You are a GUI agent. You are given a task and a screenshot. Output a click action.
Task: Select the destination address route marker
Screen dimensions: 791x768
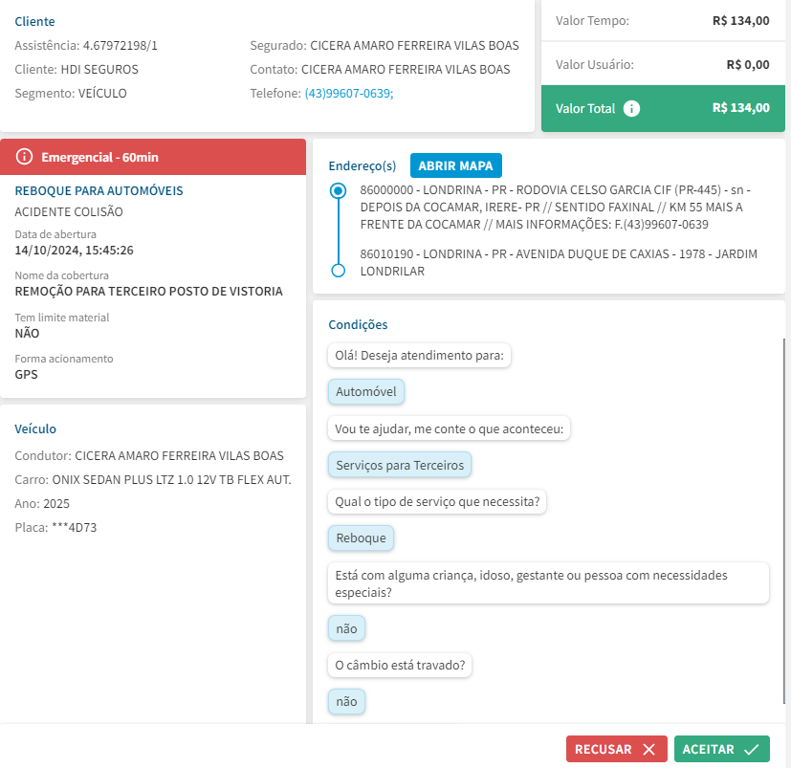[x=338, y=271]
